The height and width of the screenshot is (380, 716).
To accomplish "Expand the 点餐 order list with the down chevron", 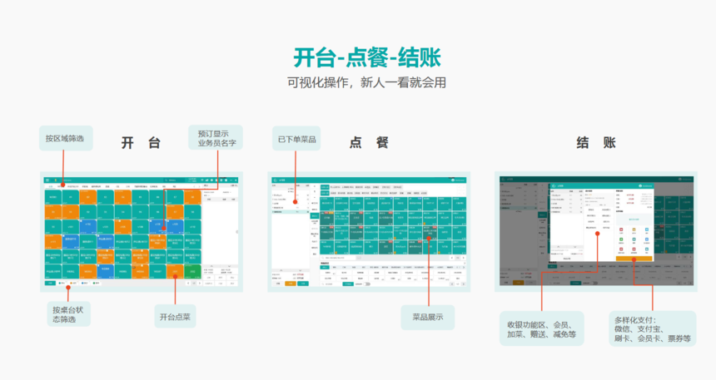I will [x=300, y=270].
